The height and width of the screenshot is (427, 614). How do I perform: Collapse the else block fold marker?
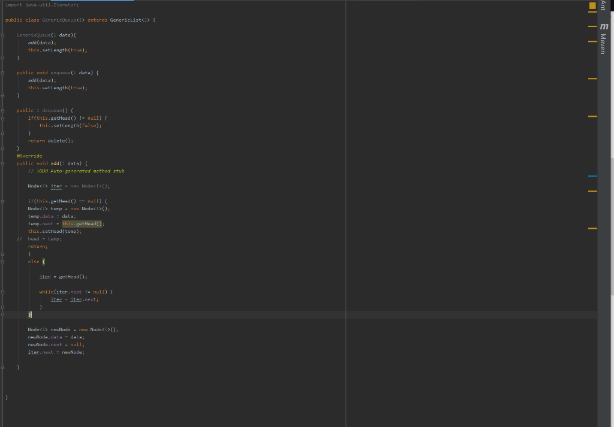point(2,262)
